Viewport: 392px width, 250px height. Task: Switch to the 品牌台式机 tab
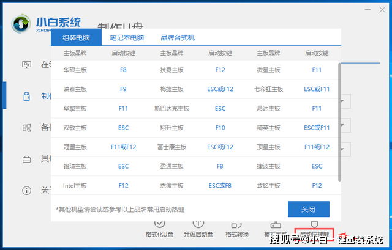pos(178,38)
